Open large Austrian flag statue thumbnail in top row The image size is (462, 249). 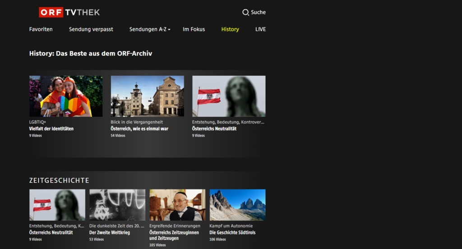(x=229, y=96)
